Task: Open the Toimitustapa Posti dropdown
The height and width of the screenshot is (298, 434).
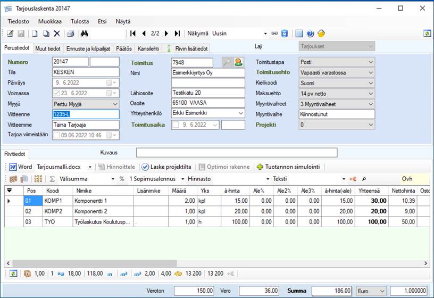Action: point(371,62)
